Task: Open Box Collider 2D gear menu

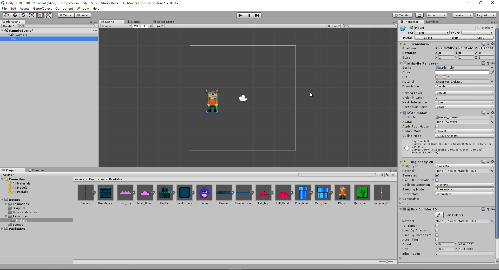Action: click(x=493, y=209)
